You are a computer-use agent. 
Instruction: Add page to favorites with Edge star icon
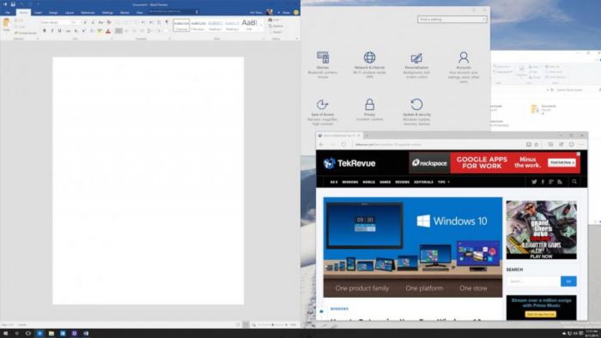[536, 145]
